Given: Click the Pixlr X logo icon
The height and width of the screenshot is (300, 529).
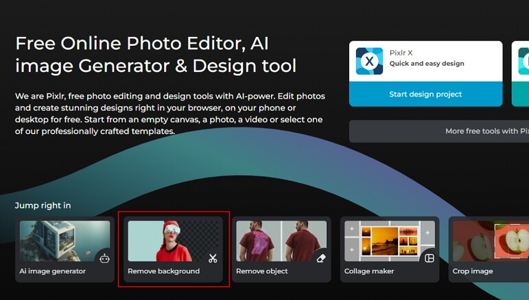Looking at the screenshot, I should tap(369, 61).
